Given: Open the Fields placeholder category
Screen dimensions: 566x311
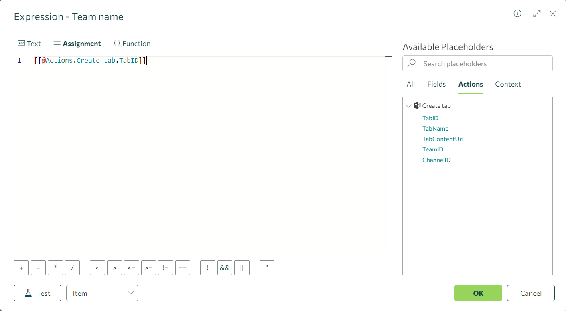Looking at the screenshot, I should click(436, 84).
